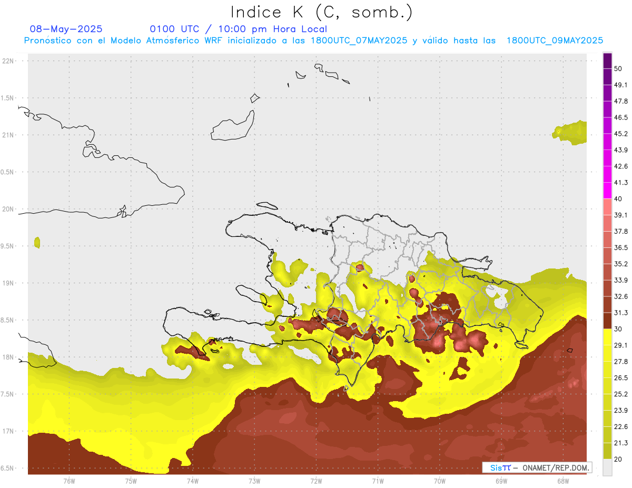Click the colorbar value "29.1"
Screen dimensions: 632x488
click(x=621, y=345)
